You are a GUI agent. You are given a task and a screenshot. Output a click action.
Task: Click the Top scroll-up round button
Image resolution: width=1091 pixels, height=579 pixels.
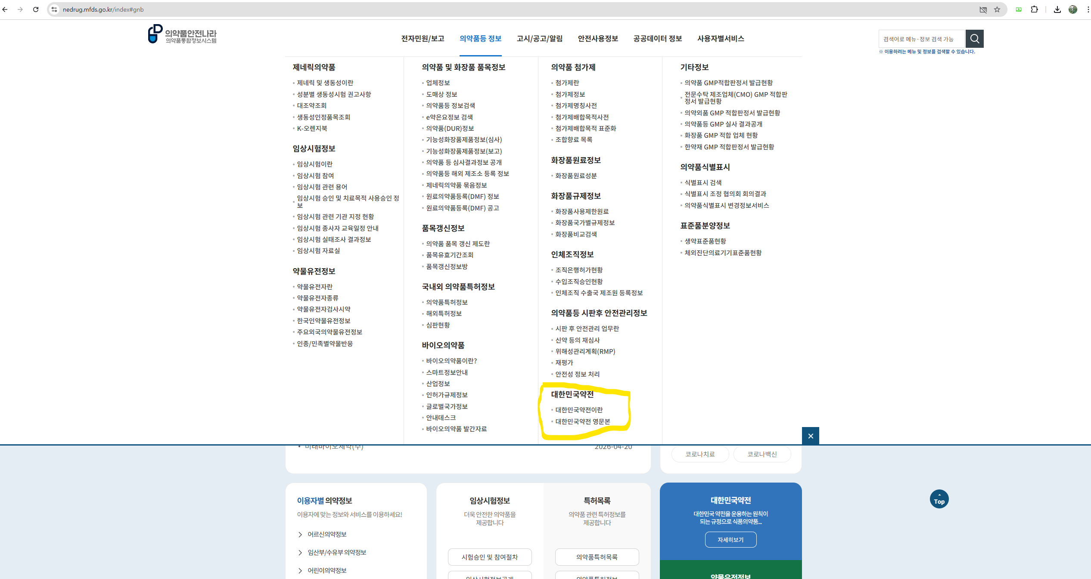click(939, 499)
